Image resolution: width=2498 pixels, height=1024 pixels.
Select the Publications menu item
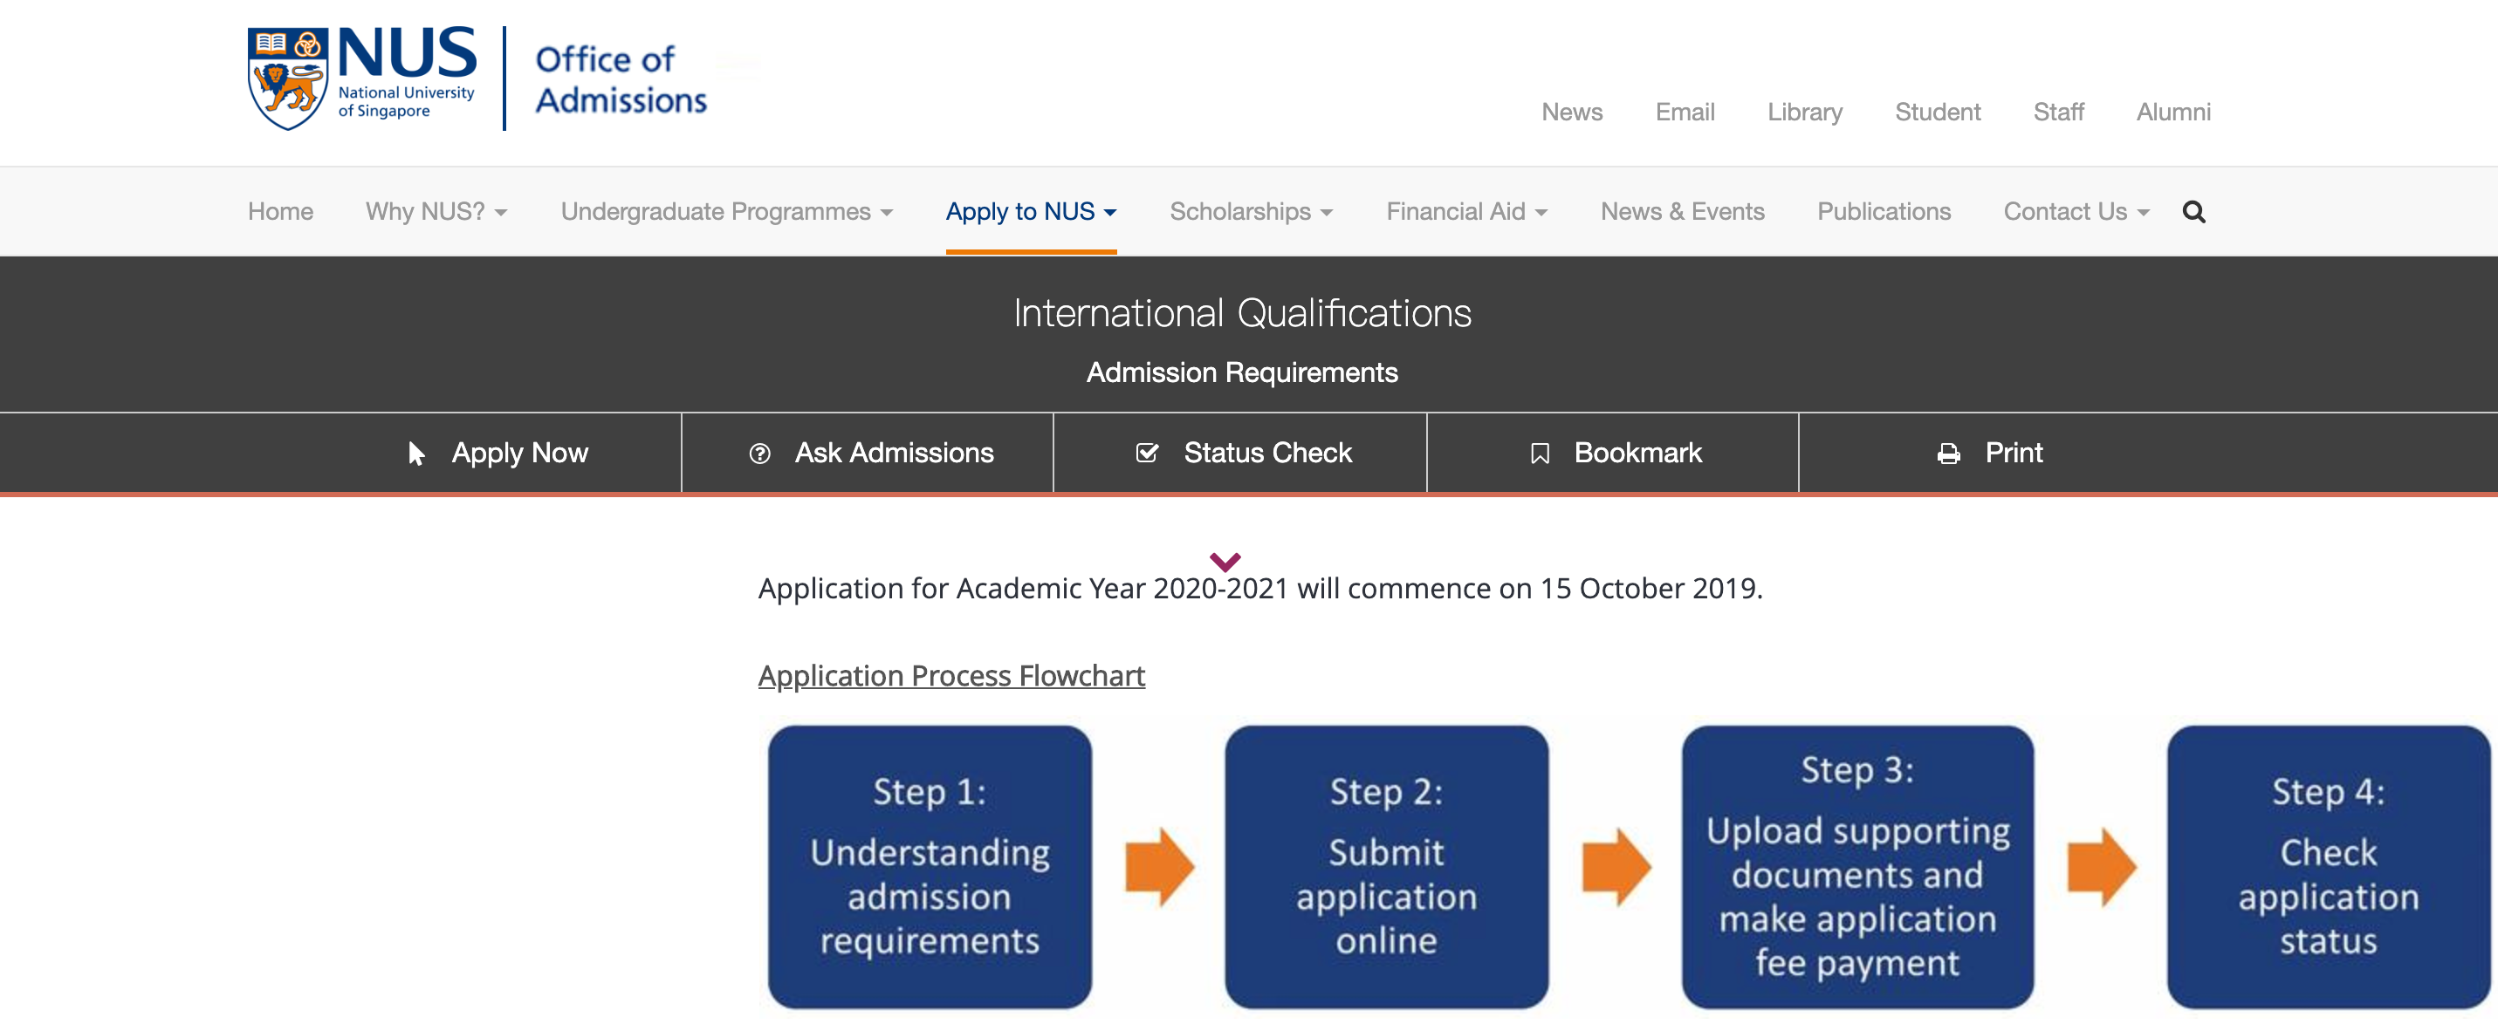[x=1884, y=211]
